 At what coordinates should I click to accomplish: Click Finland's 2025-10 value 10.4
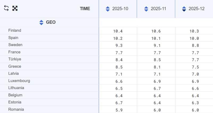pos(118,31)
